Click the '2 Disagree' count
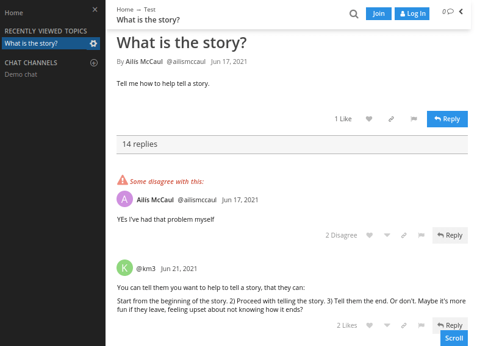 (342, 235)
